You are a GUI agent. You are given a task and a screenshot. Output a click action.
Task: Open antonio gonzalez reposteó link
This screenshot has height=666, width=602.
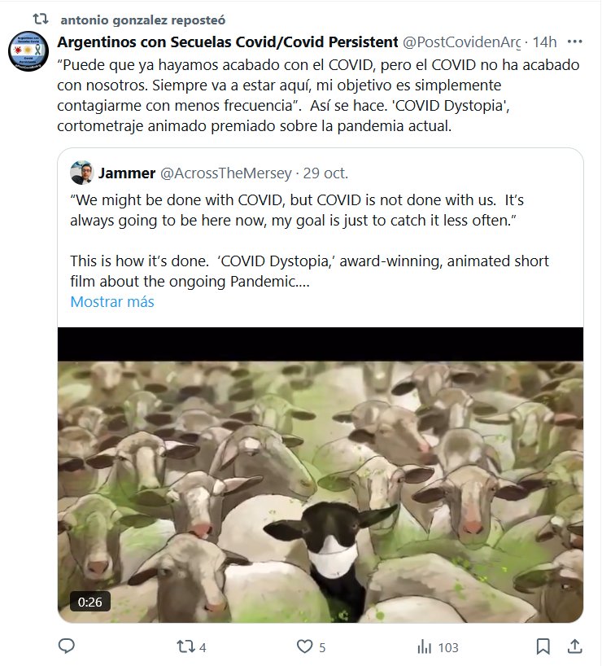pyautogui.click(x=143, y=19)
